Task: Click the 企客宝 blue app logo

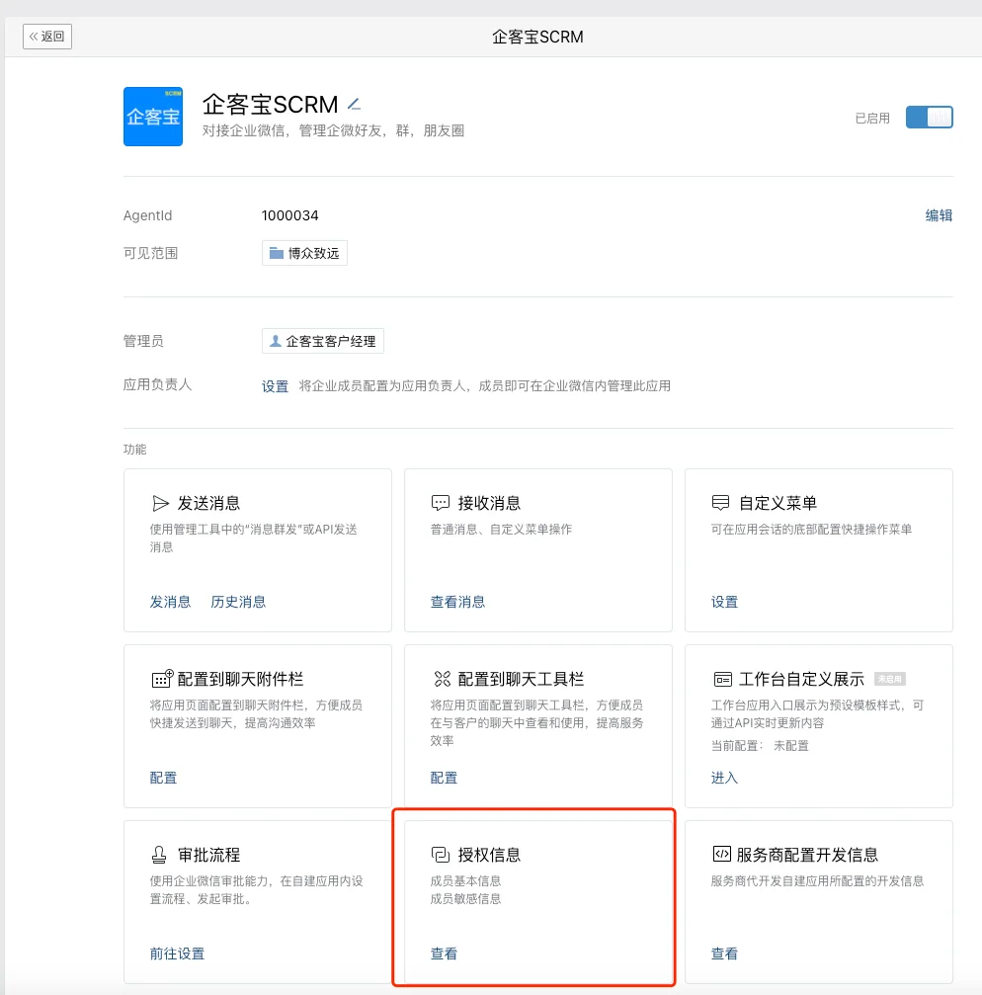Action: pos(153,117)
